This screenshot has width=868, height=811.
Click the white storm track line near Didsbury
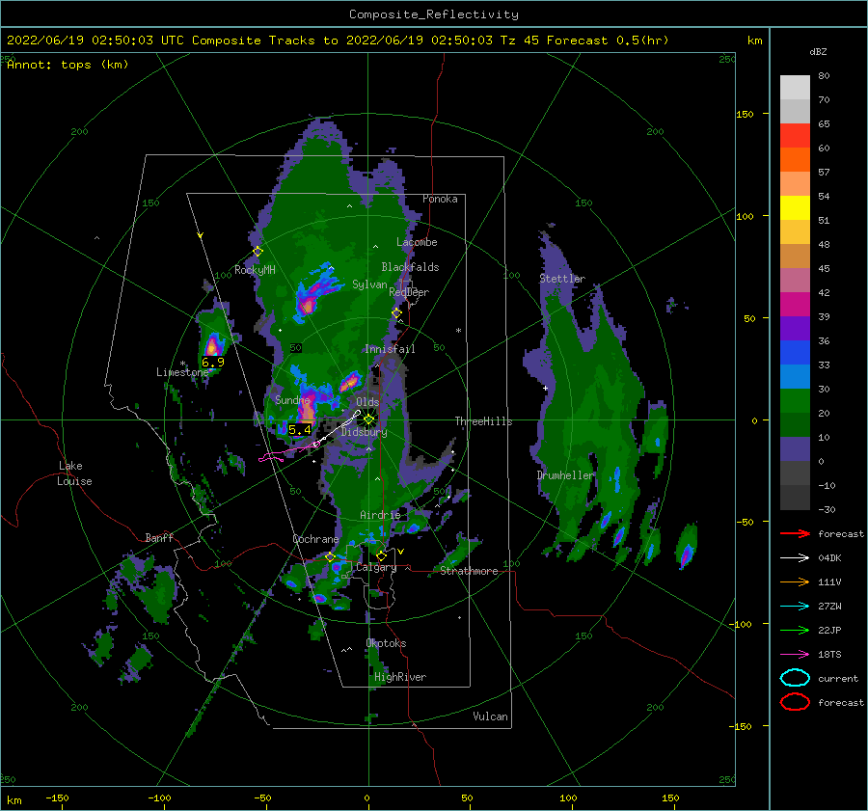pos(336,429)
